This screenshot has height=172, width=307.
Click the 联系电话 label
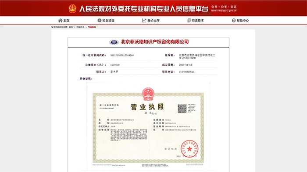click(x=168, y=72)
